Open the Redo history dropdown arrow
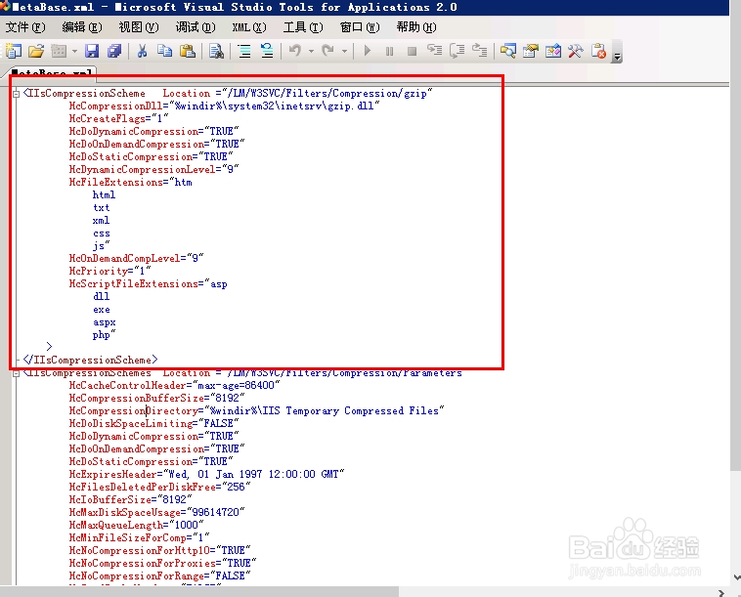The width and height of the screenshot is (741, 597). tap(344, 51)
